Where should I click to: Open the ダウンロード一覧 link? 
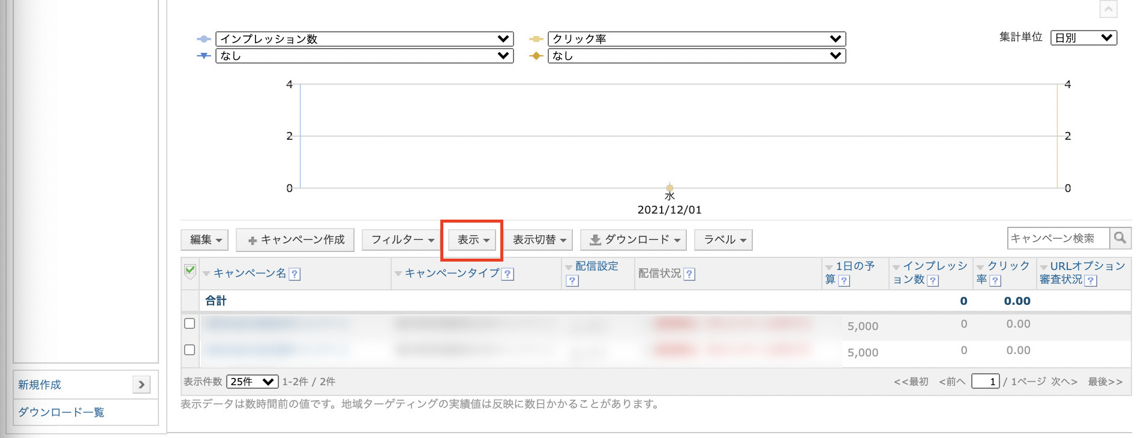[x=61, y=412]
